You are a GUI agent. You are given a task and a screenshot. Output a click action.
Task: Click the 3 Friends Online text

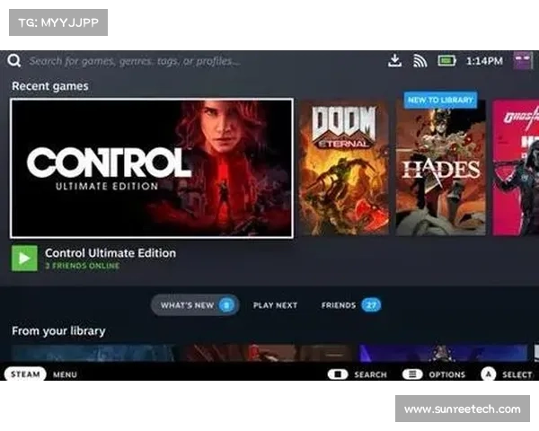pos(83,266)
